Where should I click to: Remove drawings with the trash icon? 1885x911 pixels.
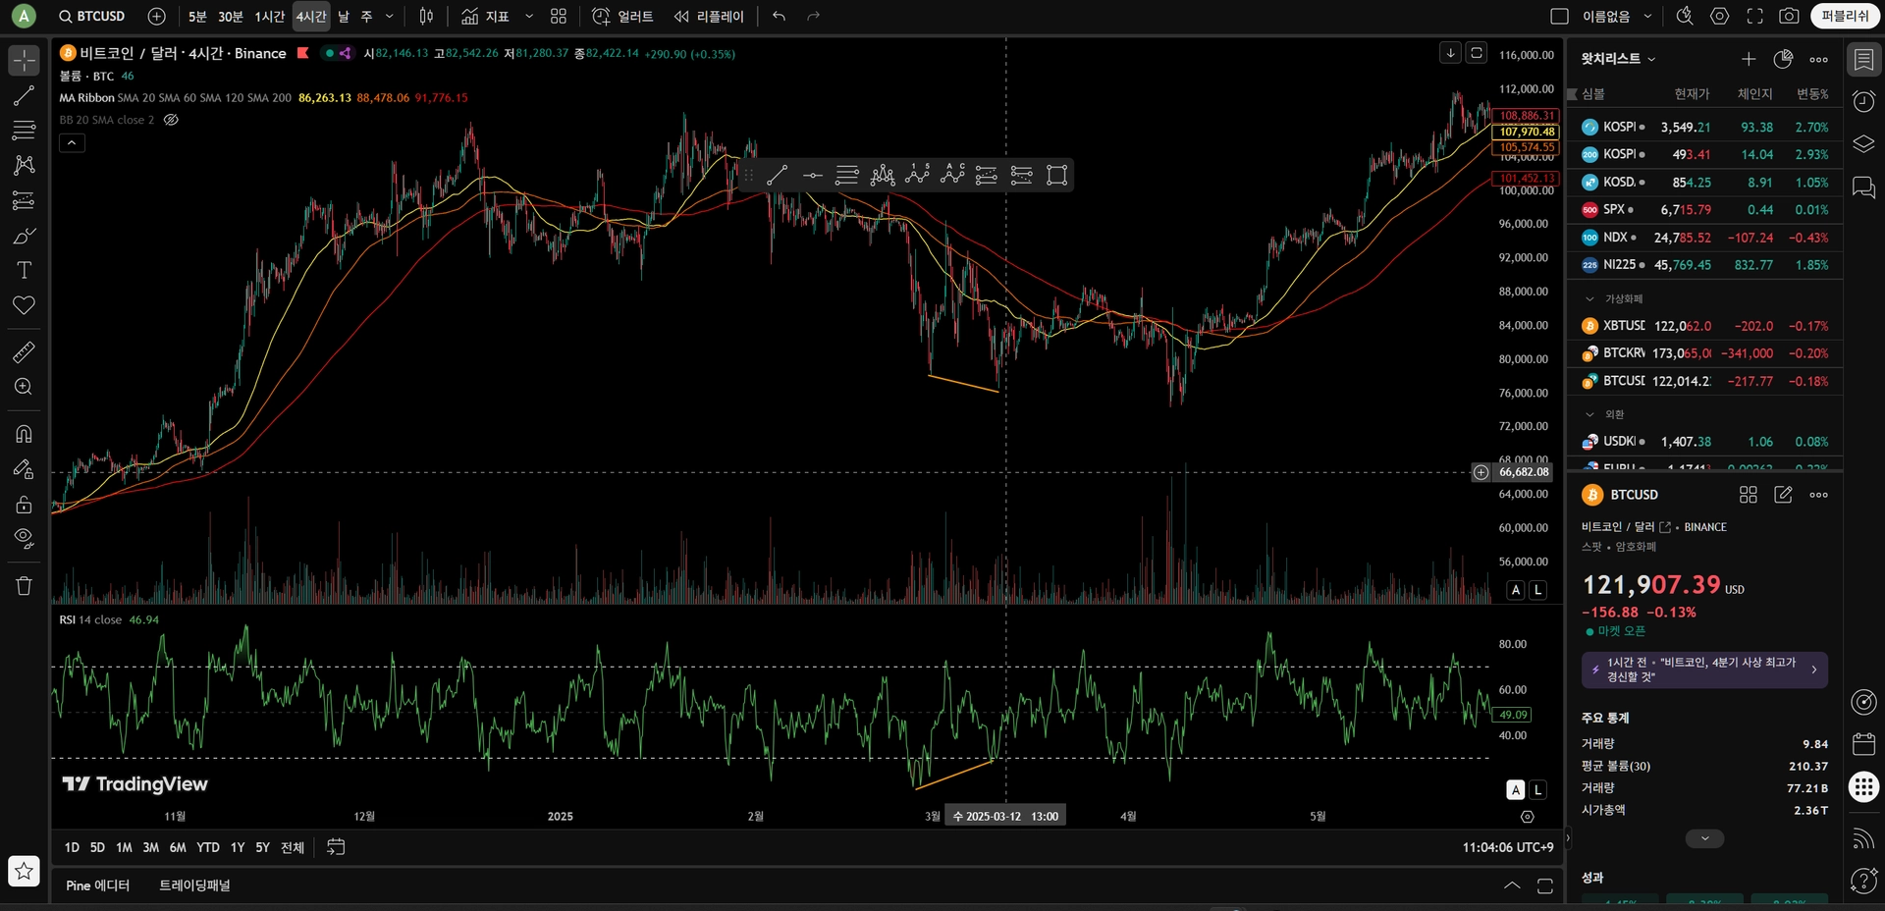click(x=24, y=586)
